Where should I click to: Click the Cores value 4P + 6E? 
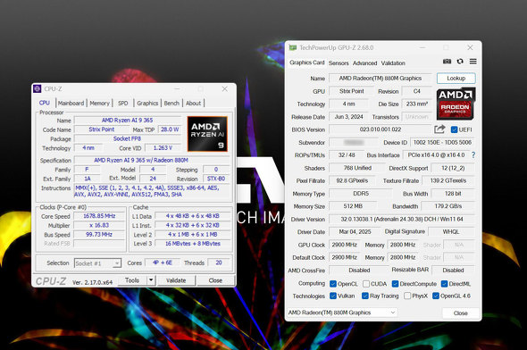[163, 262]
